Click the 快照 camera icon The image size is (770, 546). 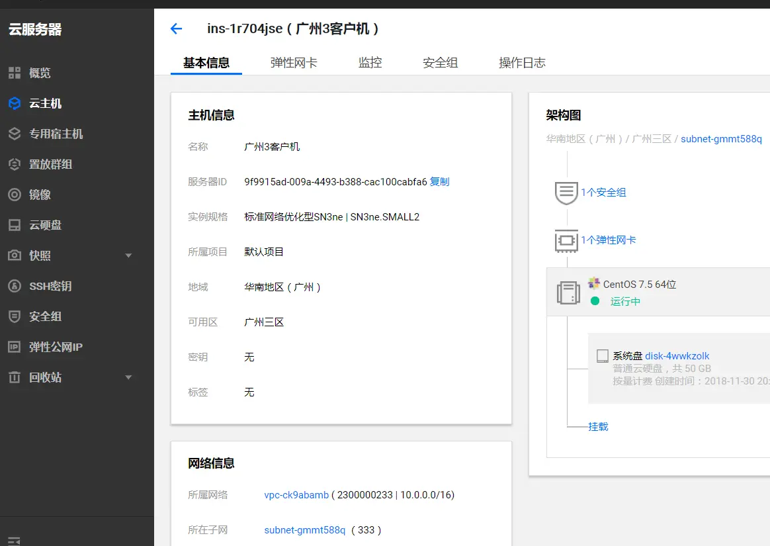(15, 255)
